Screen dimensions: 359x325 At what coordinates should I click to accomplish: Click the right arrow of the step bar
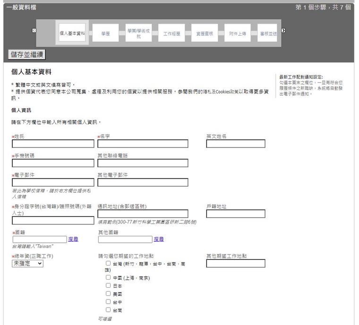point(283,31)
